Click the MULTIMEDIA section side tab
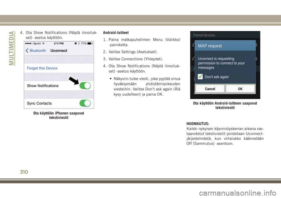This screenshot has height=198, width=281. [x=12, y=48]
